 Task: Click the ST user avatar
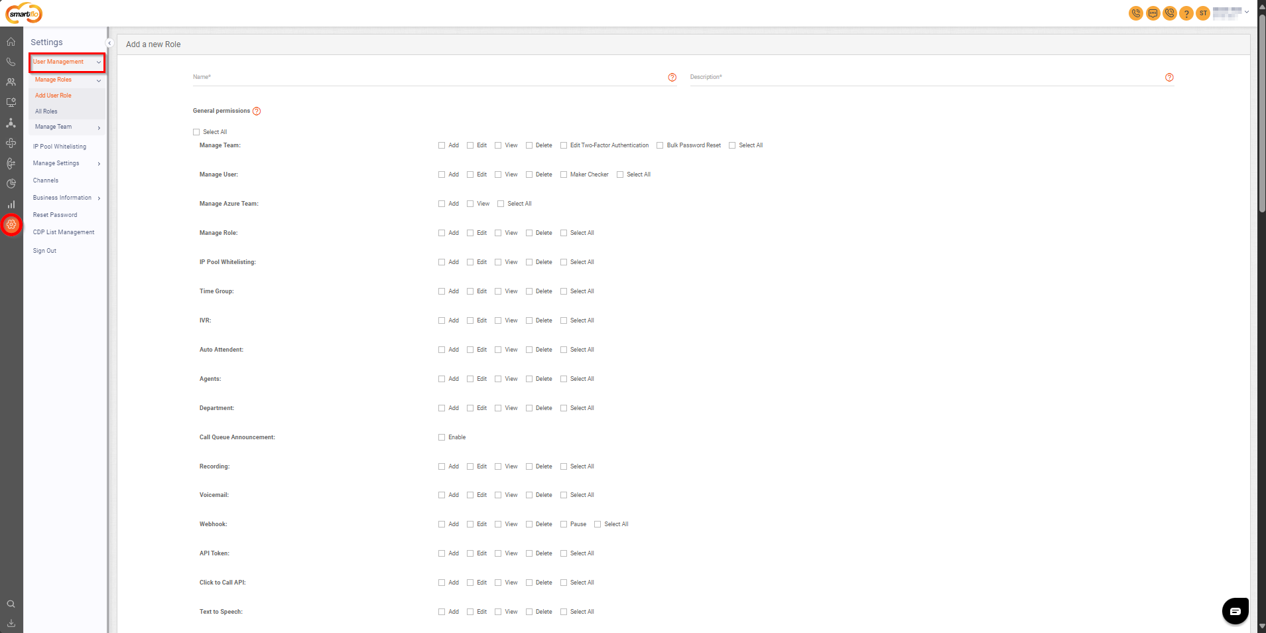click(x=1203, y=13)
